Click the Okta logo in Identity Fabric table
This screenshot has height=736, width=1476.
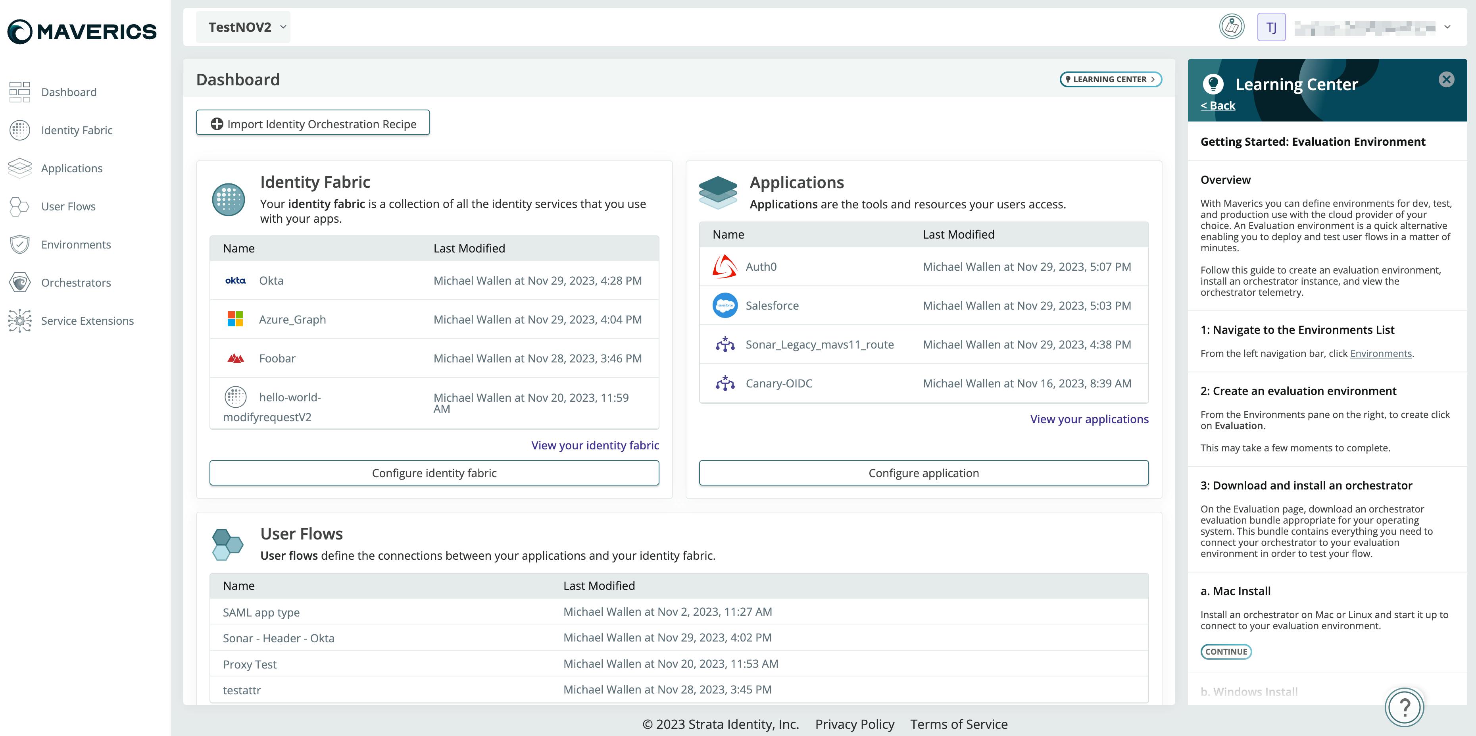pos(235,280)
